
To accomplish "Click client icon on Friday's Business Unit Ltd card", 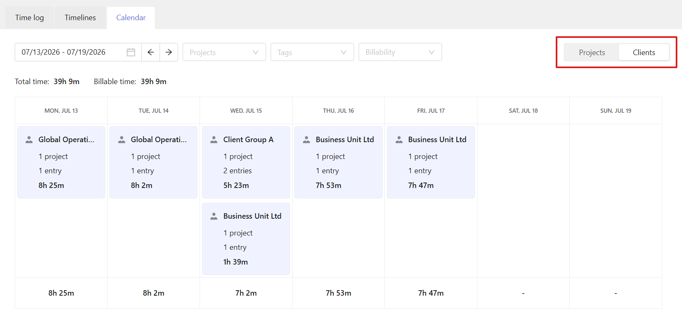I will click(399, 140).
